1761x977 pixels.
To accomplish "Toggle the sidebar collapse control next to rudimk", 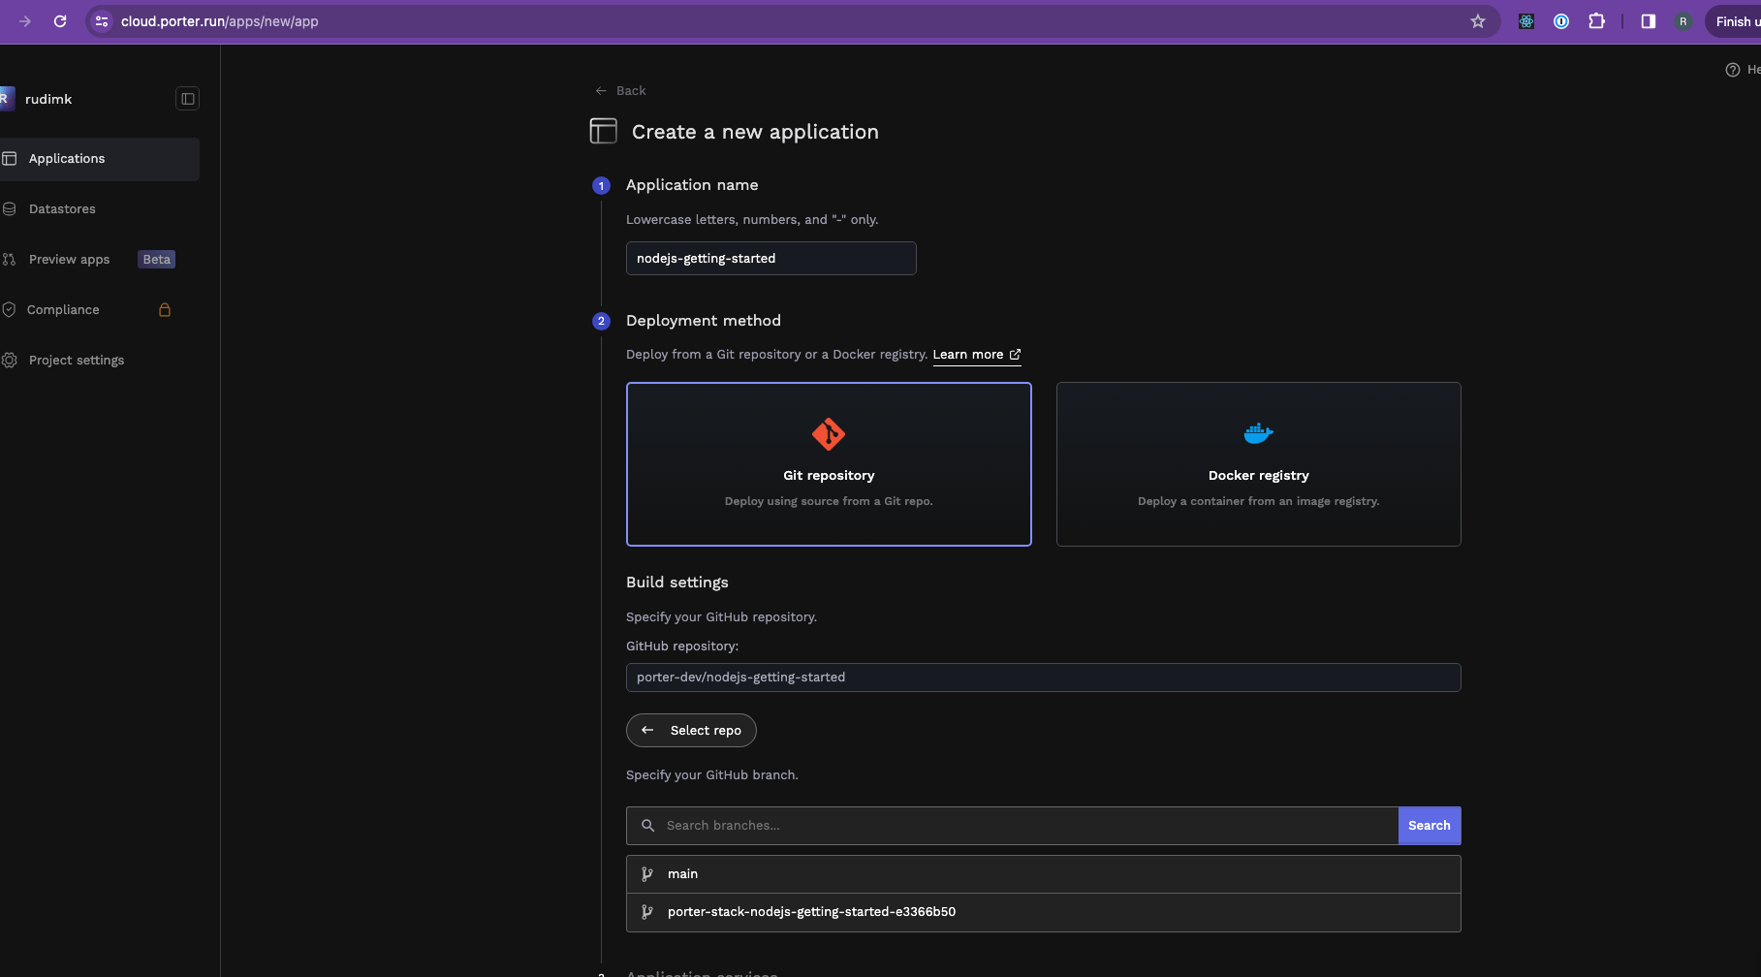I will pyautogui.click(x=187, y=98).
